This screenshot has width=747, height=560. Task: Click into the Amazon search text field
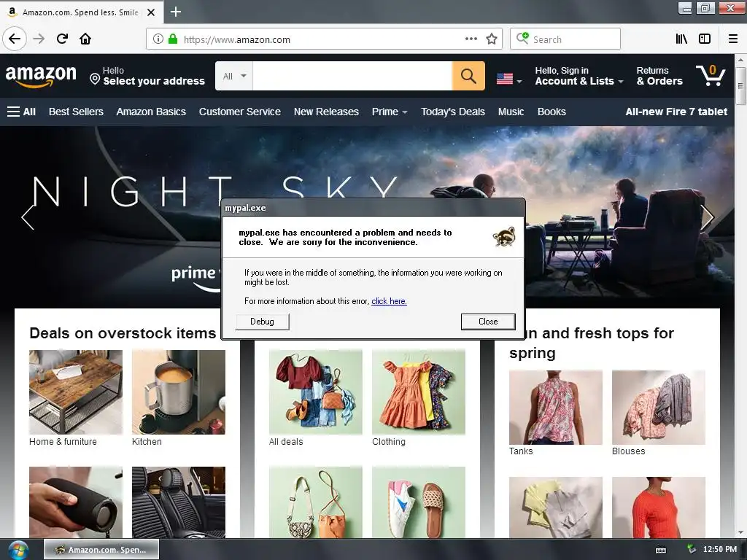pos(352,76)
